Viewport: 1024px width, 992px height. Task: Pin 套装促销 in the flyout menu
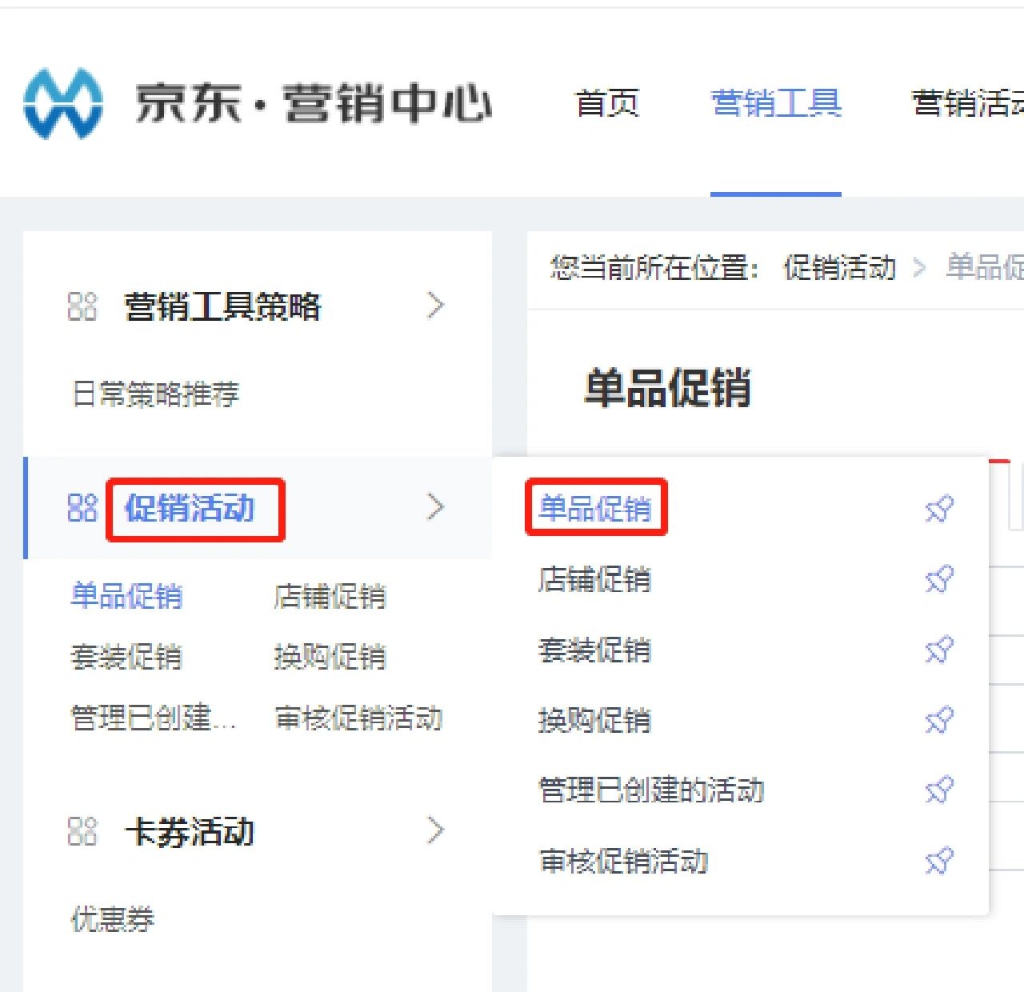939,649
